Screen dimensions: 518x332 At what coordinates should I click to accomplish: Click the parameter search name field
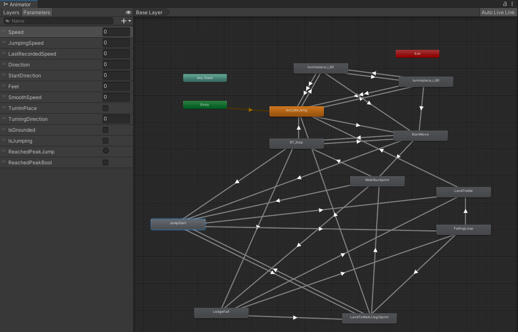tap(59, 21)
